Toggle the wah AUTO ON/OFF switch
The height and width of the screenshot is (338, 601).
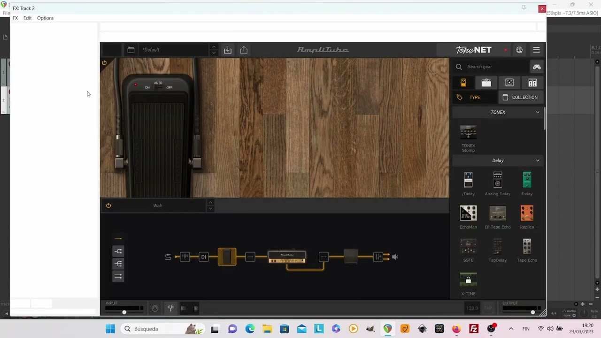(158, 87)
